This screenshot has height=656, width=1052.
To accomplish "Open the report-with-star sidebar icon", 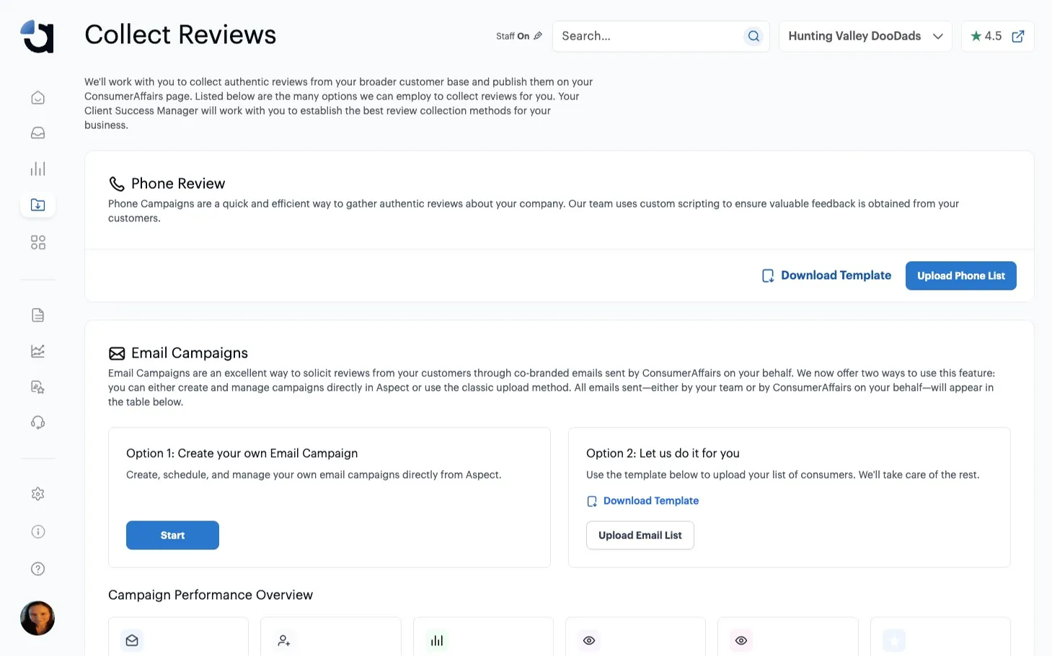I will tap(38, 387).
